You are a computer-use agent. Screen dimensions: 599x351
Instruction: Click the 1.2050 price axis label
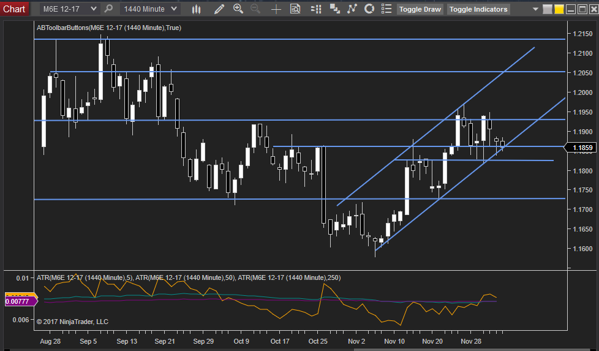[582, 73]
